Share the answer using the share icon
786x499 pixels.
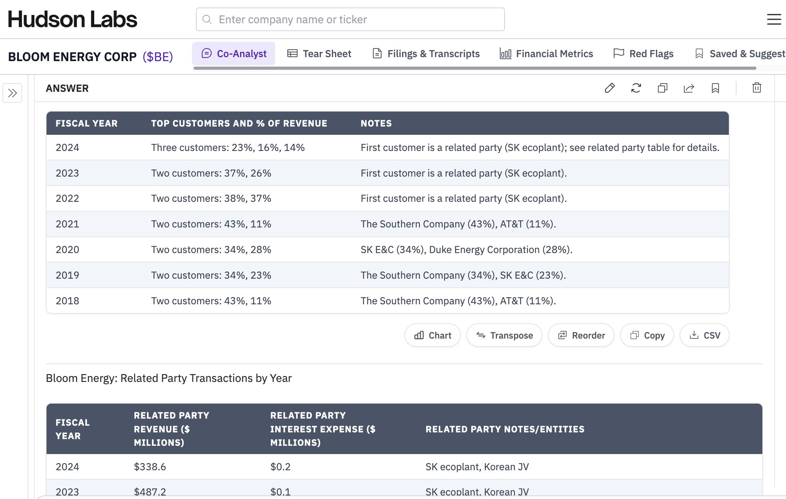pos(689,88)
